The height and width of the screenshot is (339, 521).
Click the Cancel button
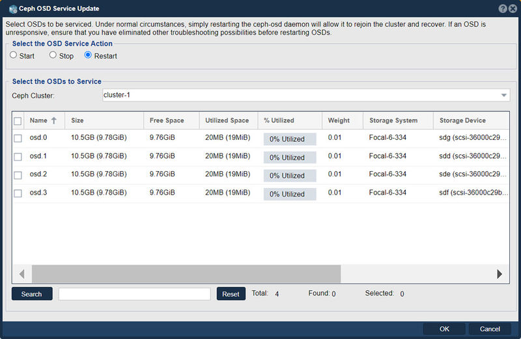(490, 329)
